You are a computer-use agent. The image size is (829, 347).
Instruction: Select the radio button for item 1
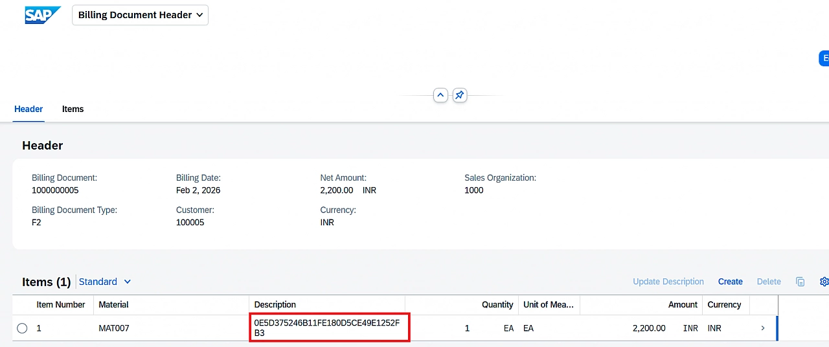(22, 328)
